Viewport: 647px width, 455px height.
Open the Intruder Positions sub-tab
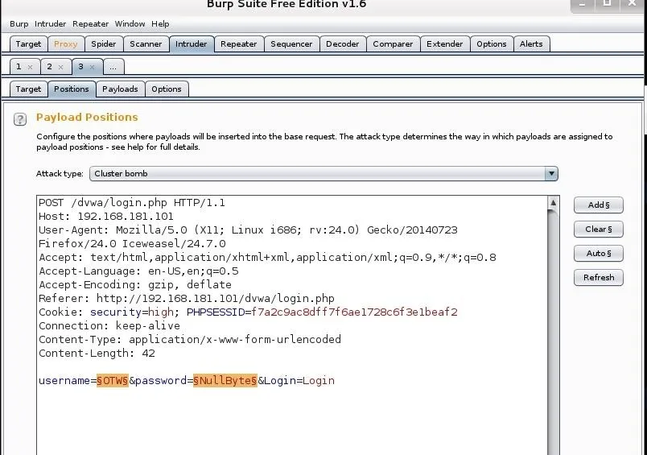coord(72,89)
